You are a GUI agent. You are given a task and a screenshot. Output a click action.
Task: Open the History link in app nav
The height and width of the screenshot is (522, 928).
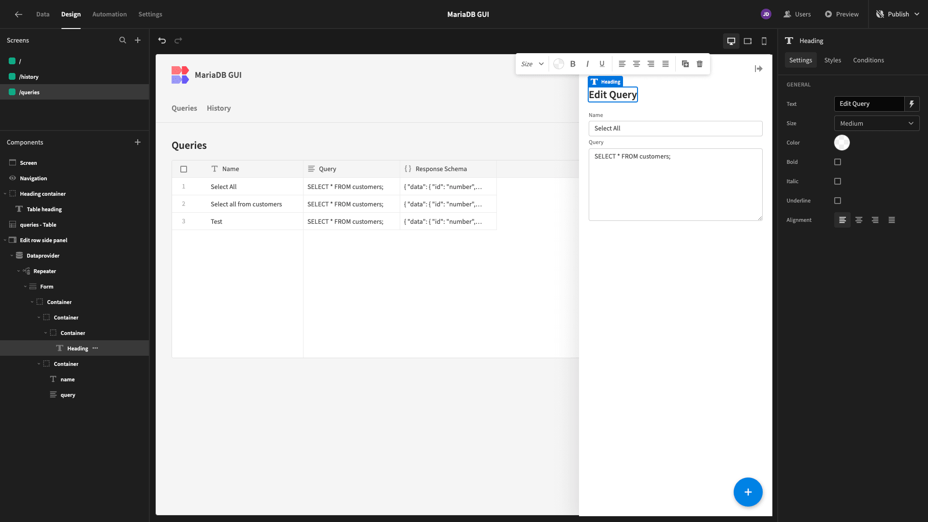point(218,108)
